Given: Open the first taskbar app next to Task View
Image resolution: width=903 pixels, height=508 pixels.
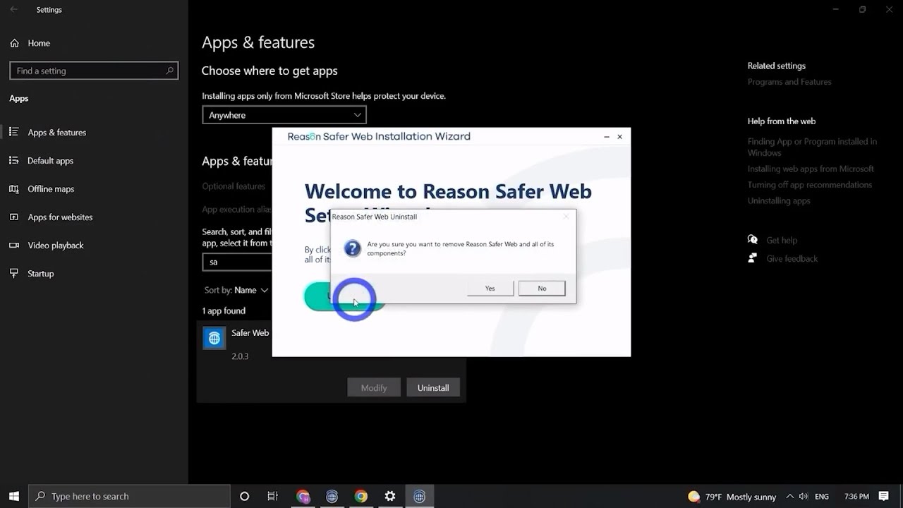Looking at the screenshot, I should pyautogui.click(x=303, y=496).
